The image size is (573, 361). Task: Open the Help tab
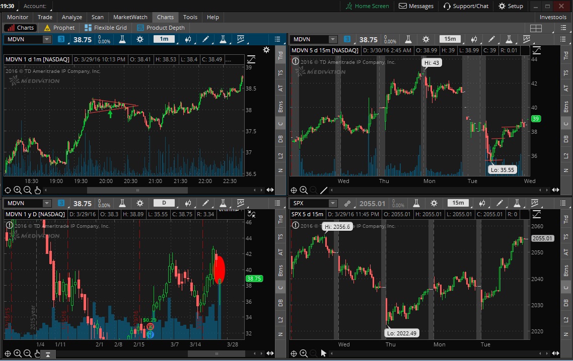(x=212, y=17)
